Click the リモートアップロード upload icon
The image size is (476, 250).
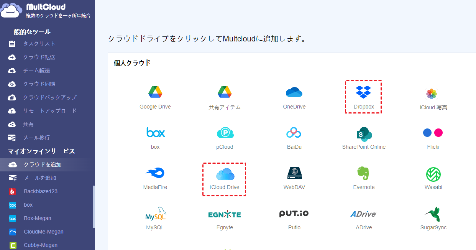pyautogui.click(x=12, y=111)
